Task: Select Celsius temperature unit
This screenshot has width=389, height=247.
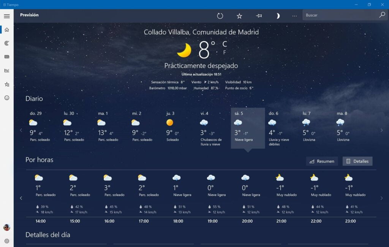Action: click(225, 44)
